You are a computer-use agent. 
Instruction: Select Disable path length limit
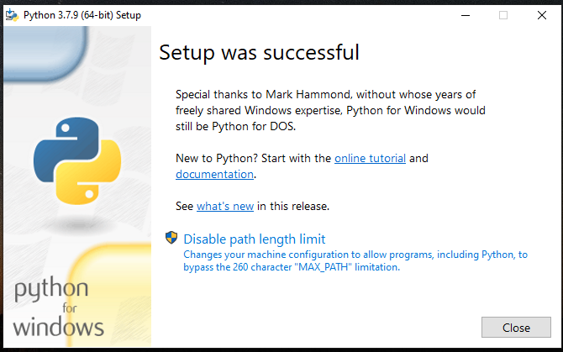click(x=254, y=239)
